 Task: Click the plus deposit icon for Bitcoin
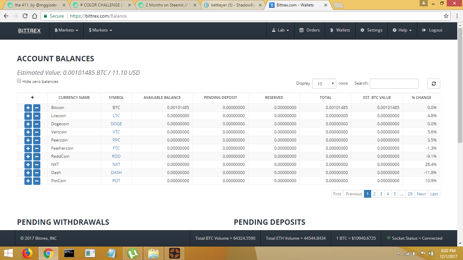click(28, 108)
